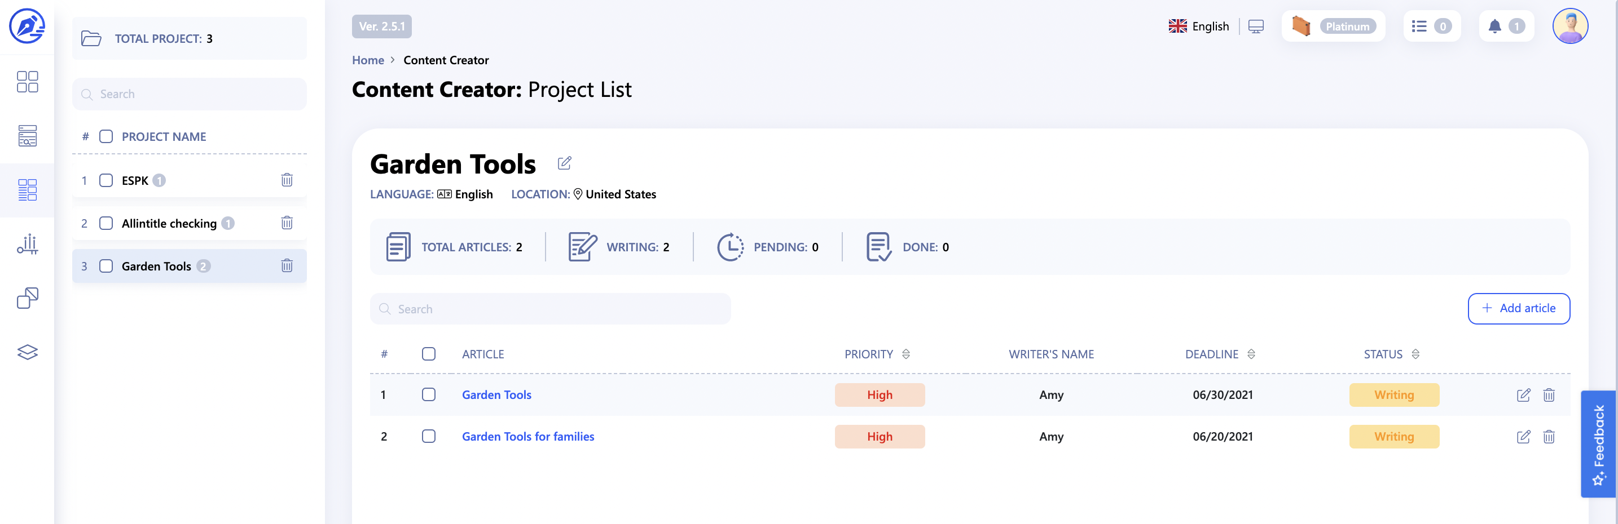This screenshot has width=1618, height=524.
Task: Check the ESPK project checkbox
Action: pyautogui.click(x=106, y=180)
